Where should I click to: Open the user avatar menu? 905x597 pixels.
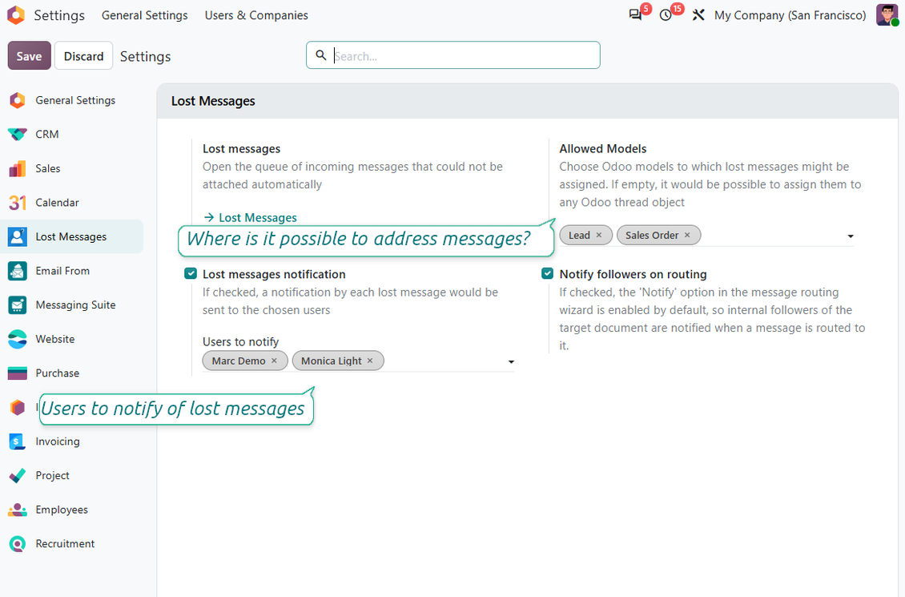[887, 15]
